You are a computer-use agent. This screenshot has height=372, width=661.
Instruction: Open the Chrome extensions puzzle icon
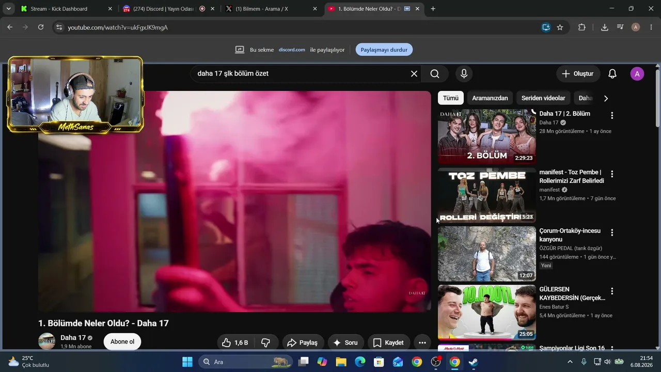[x=582, y=27]
